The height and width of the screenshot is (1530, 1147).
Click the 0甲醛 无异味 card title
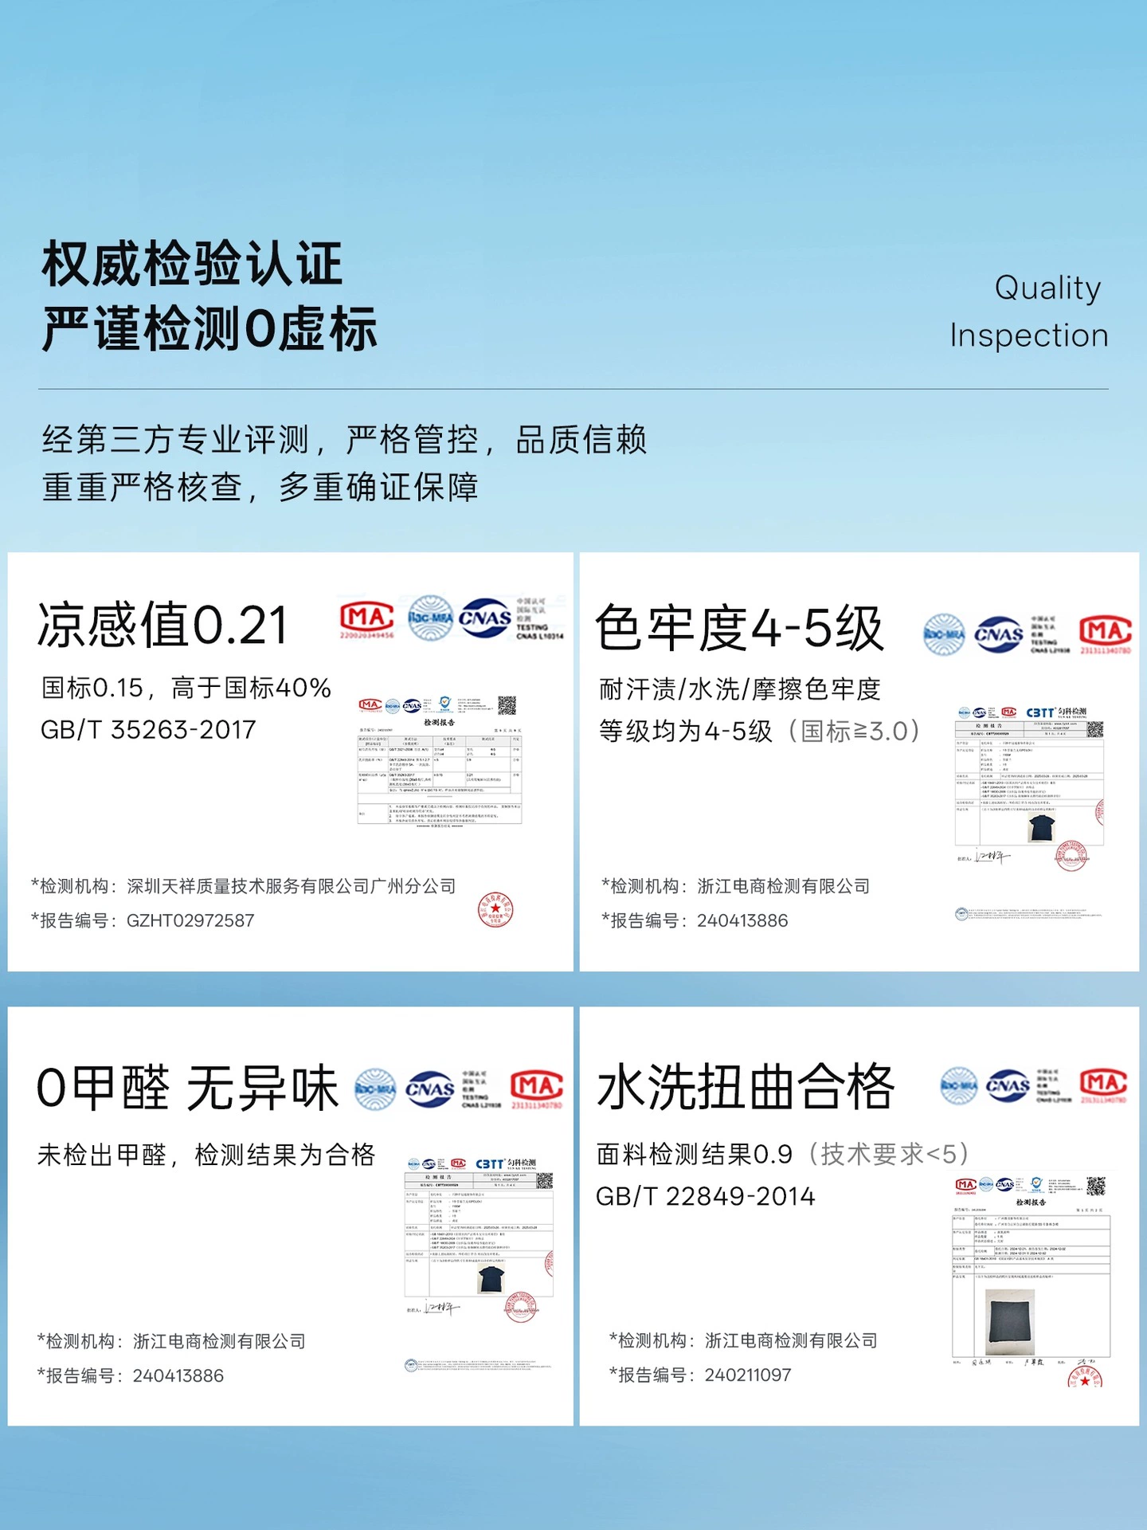point(187,1088)
